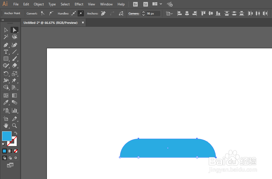Reset to default fill and stroke
This screenshot has width=272, height=179.
pyautogui.click(x=3, y=144)
